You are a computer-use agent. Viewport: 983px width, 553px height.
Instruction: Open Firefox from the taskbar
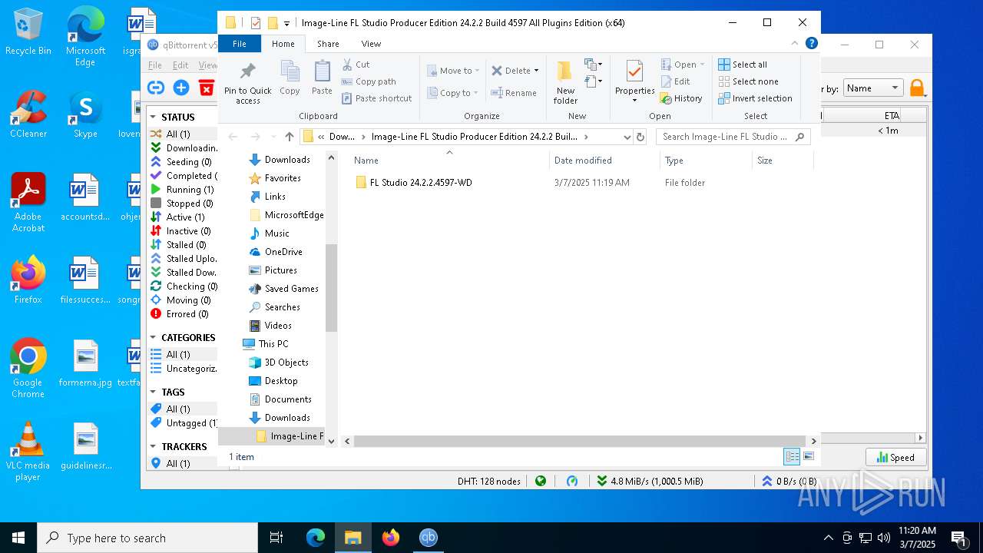pyautogui.click(x=391, y=538)
